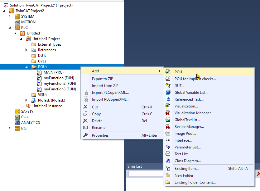Click the Parameter List icon
The image size is (260, 191).
click(x=168, y=147)
